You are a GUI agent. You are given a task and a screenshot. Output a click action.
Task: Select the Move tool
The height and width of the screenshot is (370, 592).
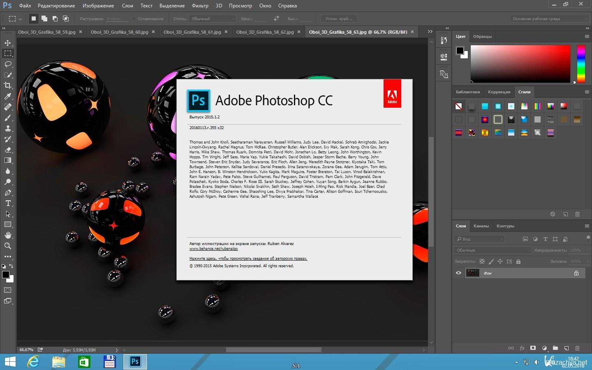(x=8, y=43)
